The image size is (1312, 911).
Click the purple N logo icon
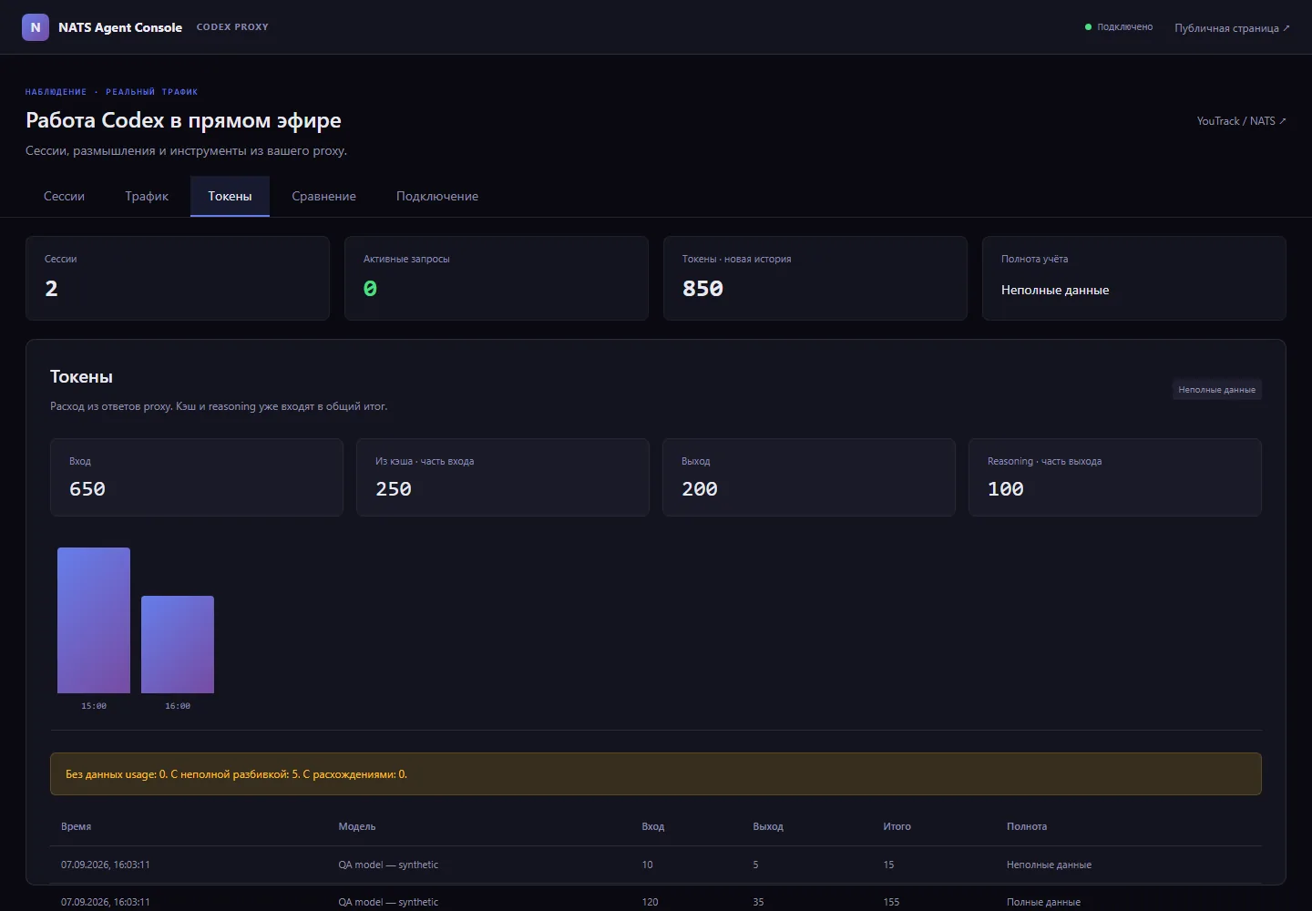click(36, 27)
